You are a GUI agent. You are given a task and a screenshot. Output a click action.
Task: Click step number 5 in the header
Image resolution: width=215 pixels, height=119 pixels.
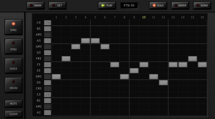click(x=95, y=17)
